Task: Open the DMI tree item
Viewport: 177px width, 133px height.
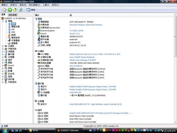Action: [x=13, y=29]
